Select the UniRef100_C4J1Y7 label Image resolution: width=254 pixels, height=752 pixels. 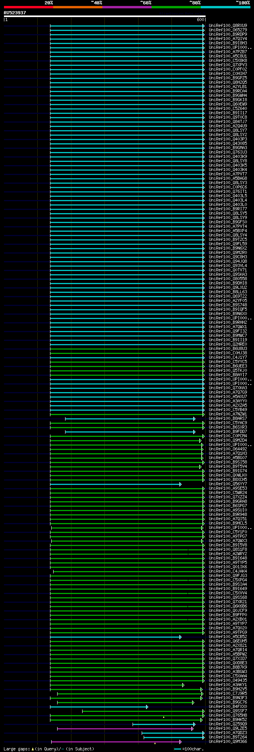(228, 357)
